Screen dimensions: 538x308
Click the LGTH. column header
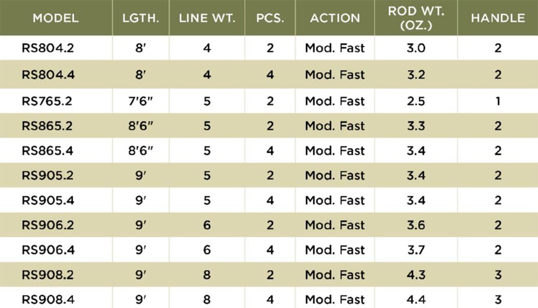[x=141, y=18]
